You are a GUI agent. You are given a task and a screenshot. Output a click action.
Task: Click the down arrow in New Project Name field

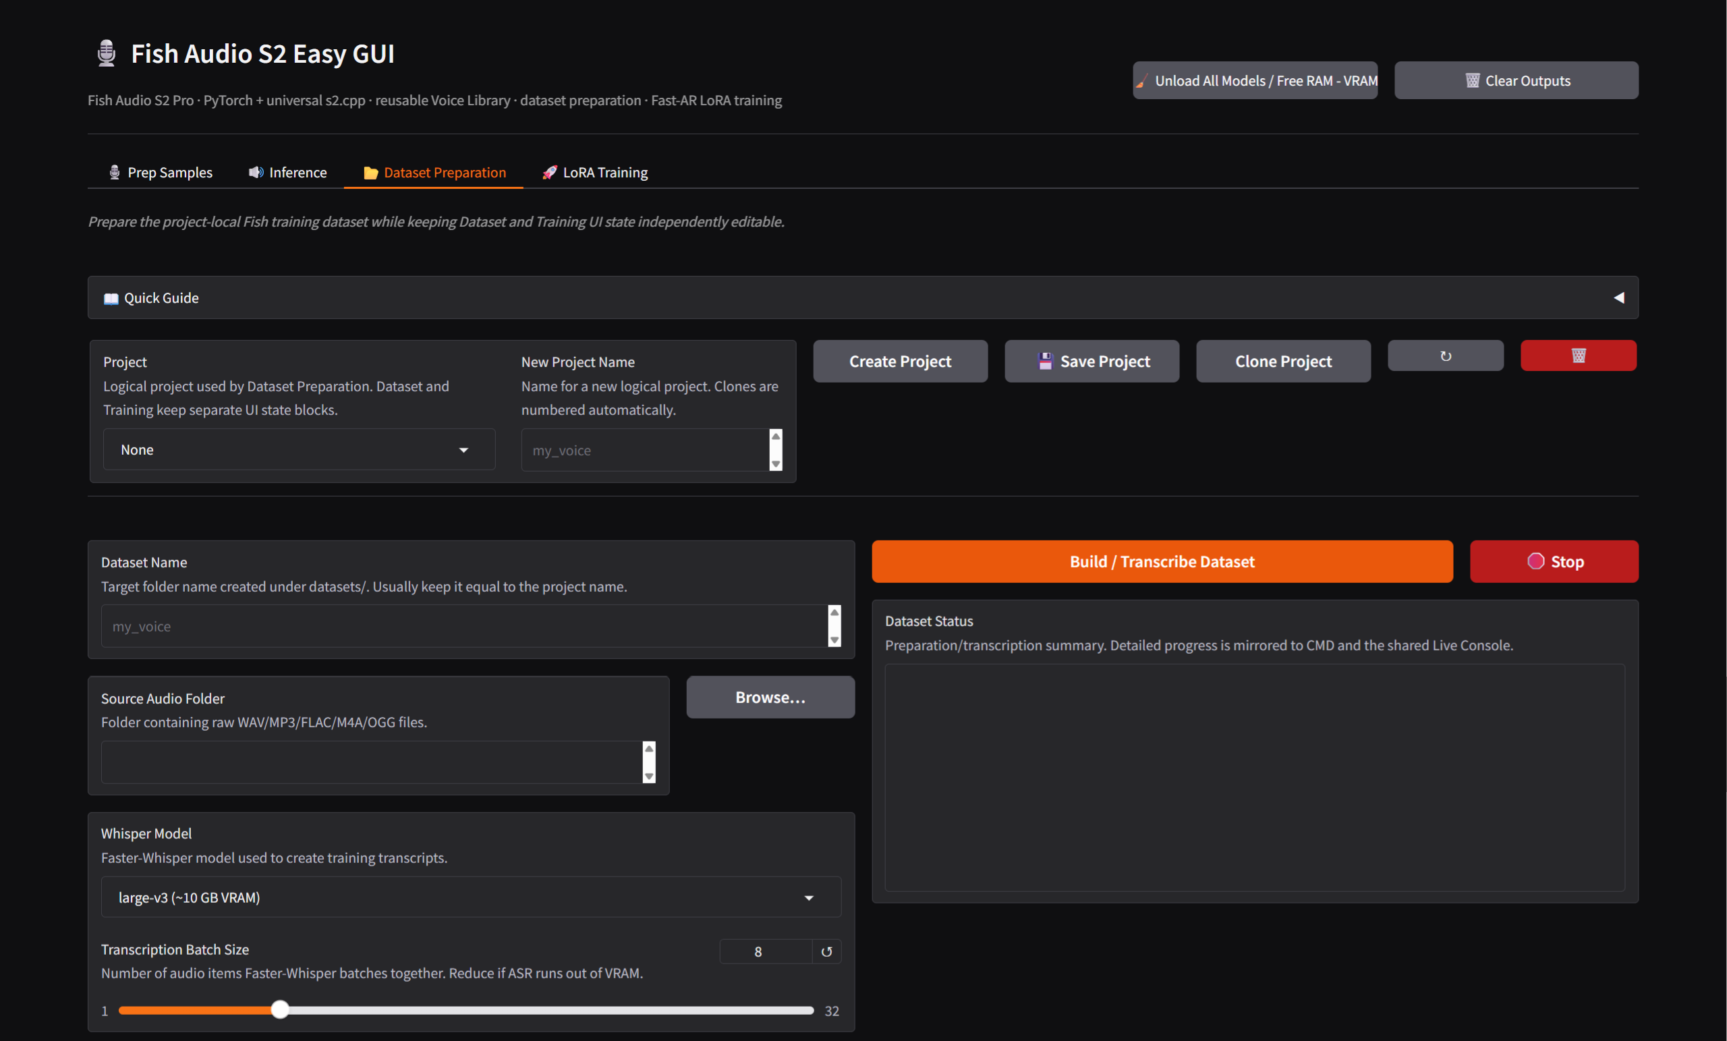pyautogui.click(x=775, y=464)
